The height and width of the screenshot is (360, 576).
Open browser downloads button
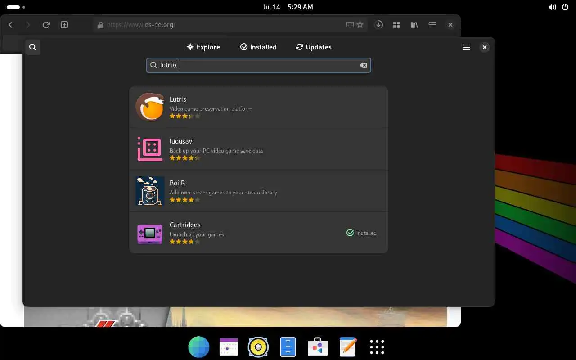coord(379,25)
